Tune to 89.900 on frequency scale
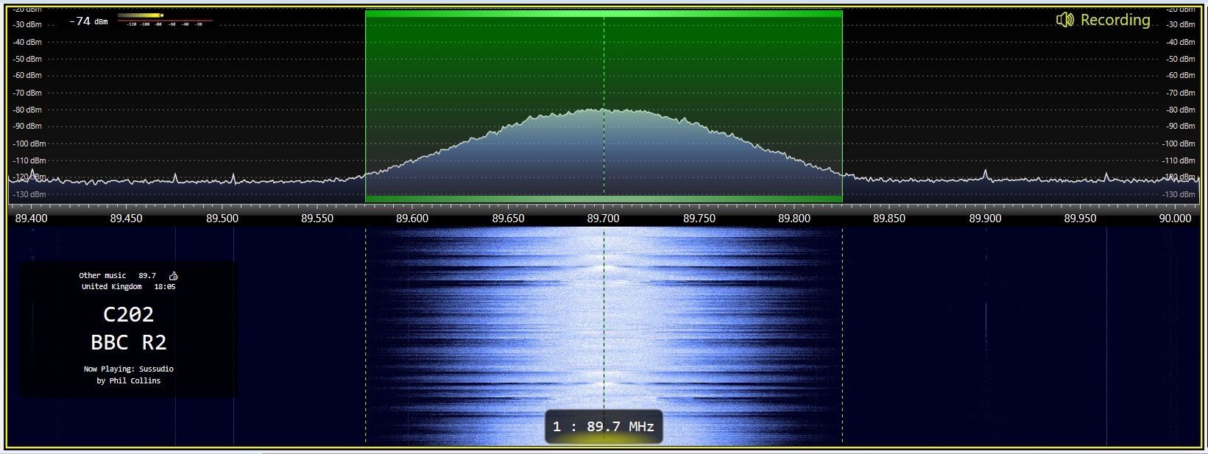 point(985,218)
